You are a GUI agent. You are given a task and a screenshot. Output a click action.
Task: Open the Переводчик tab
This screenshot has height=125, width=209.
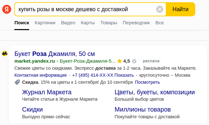coord(136,23)
